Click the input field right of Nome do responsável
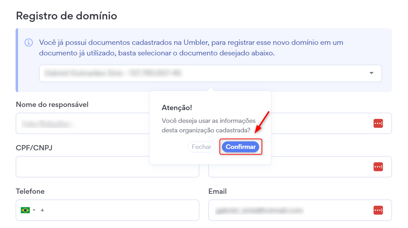 (319, 124)
